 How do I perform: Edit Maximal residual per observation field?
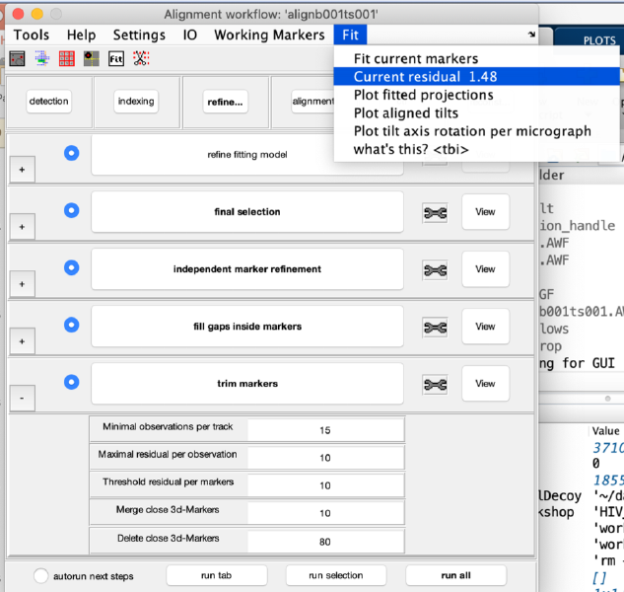325,458
